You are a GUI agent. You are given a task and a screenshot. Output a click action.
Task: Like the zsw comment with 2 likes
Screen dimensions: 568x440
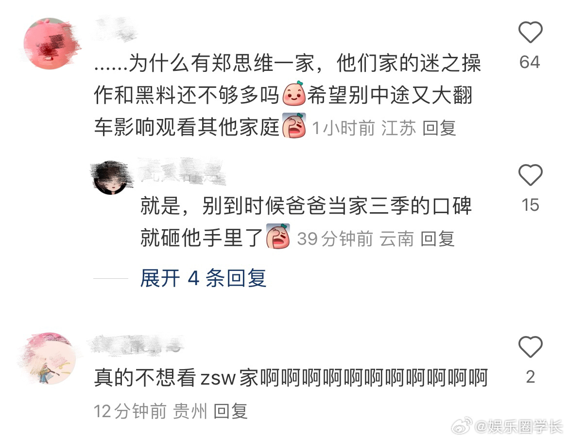530,347
